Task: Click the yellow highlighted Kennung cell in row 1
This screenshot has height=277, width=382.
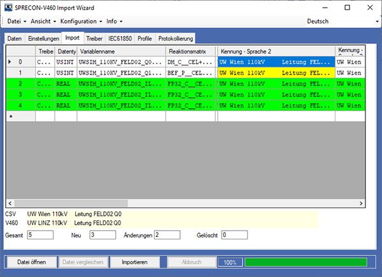Action: click(276, 73)
